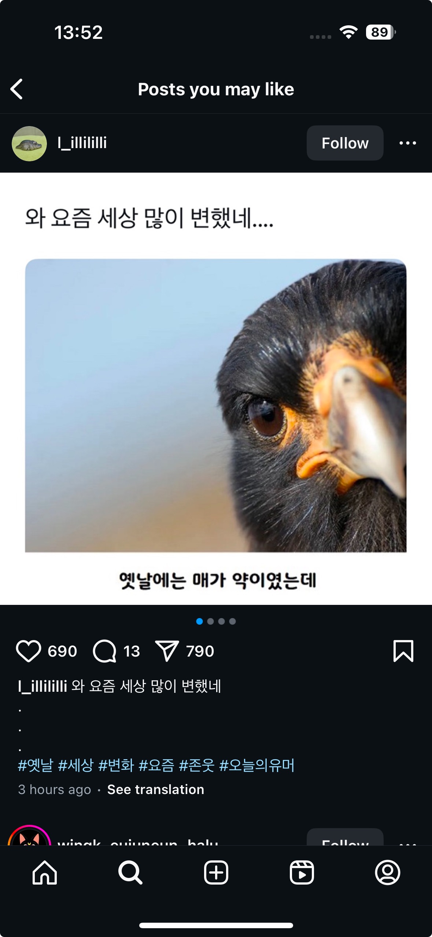
Task: Open the #오늘의유머 hashtag
Action: point(257,765)
